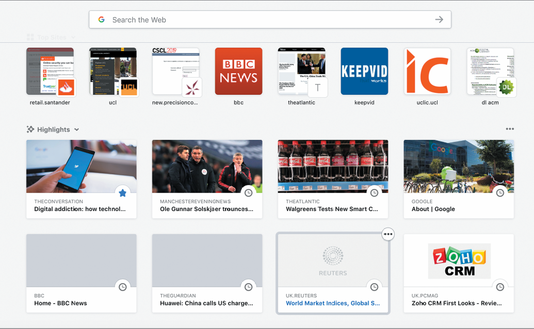Screen dimensions: 534x329
Task: Click history clock on Guardian Huawei card
Action: click(x=249, y=287)
